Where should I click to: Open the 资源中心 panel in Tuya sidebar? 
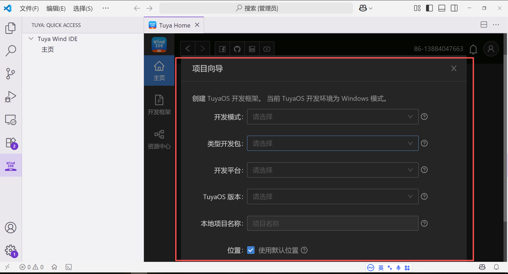pyautogui.click(x=159, y=139)
